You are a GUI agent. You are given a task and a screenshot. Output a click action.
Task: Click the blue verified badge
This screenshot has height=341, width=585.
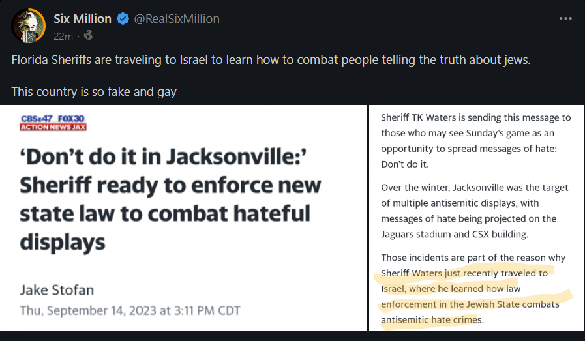[x=123, y=19]
